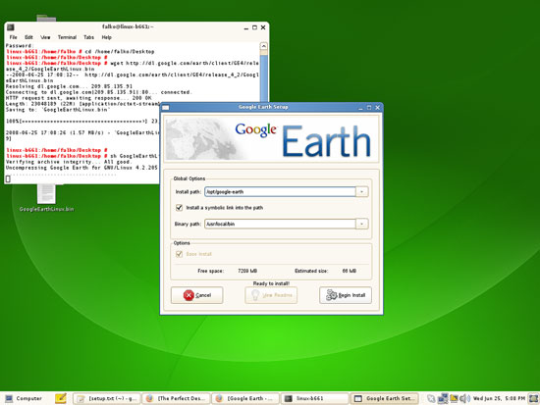This screenshot has height=405, width=540.
Task: Click the Begin Install button
Action: [346, 295]
